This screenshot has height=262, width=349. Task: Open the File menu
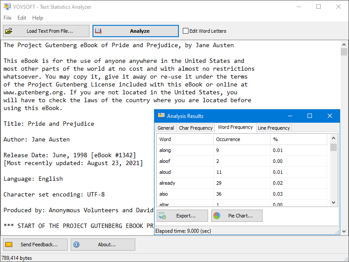point(7,18)
